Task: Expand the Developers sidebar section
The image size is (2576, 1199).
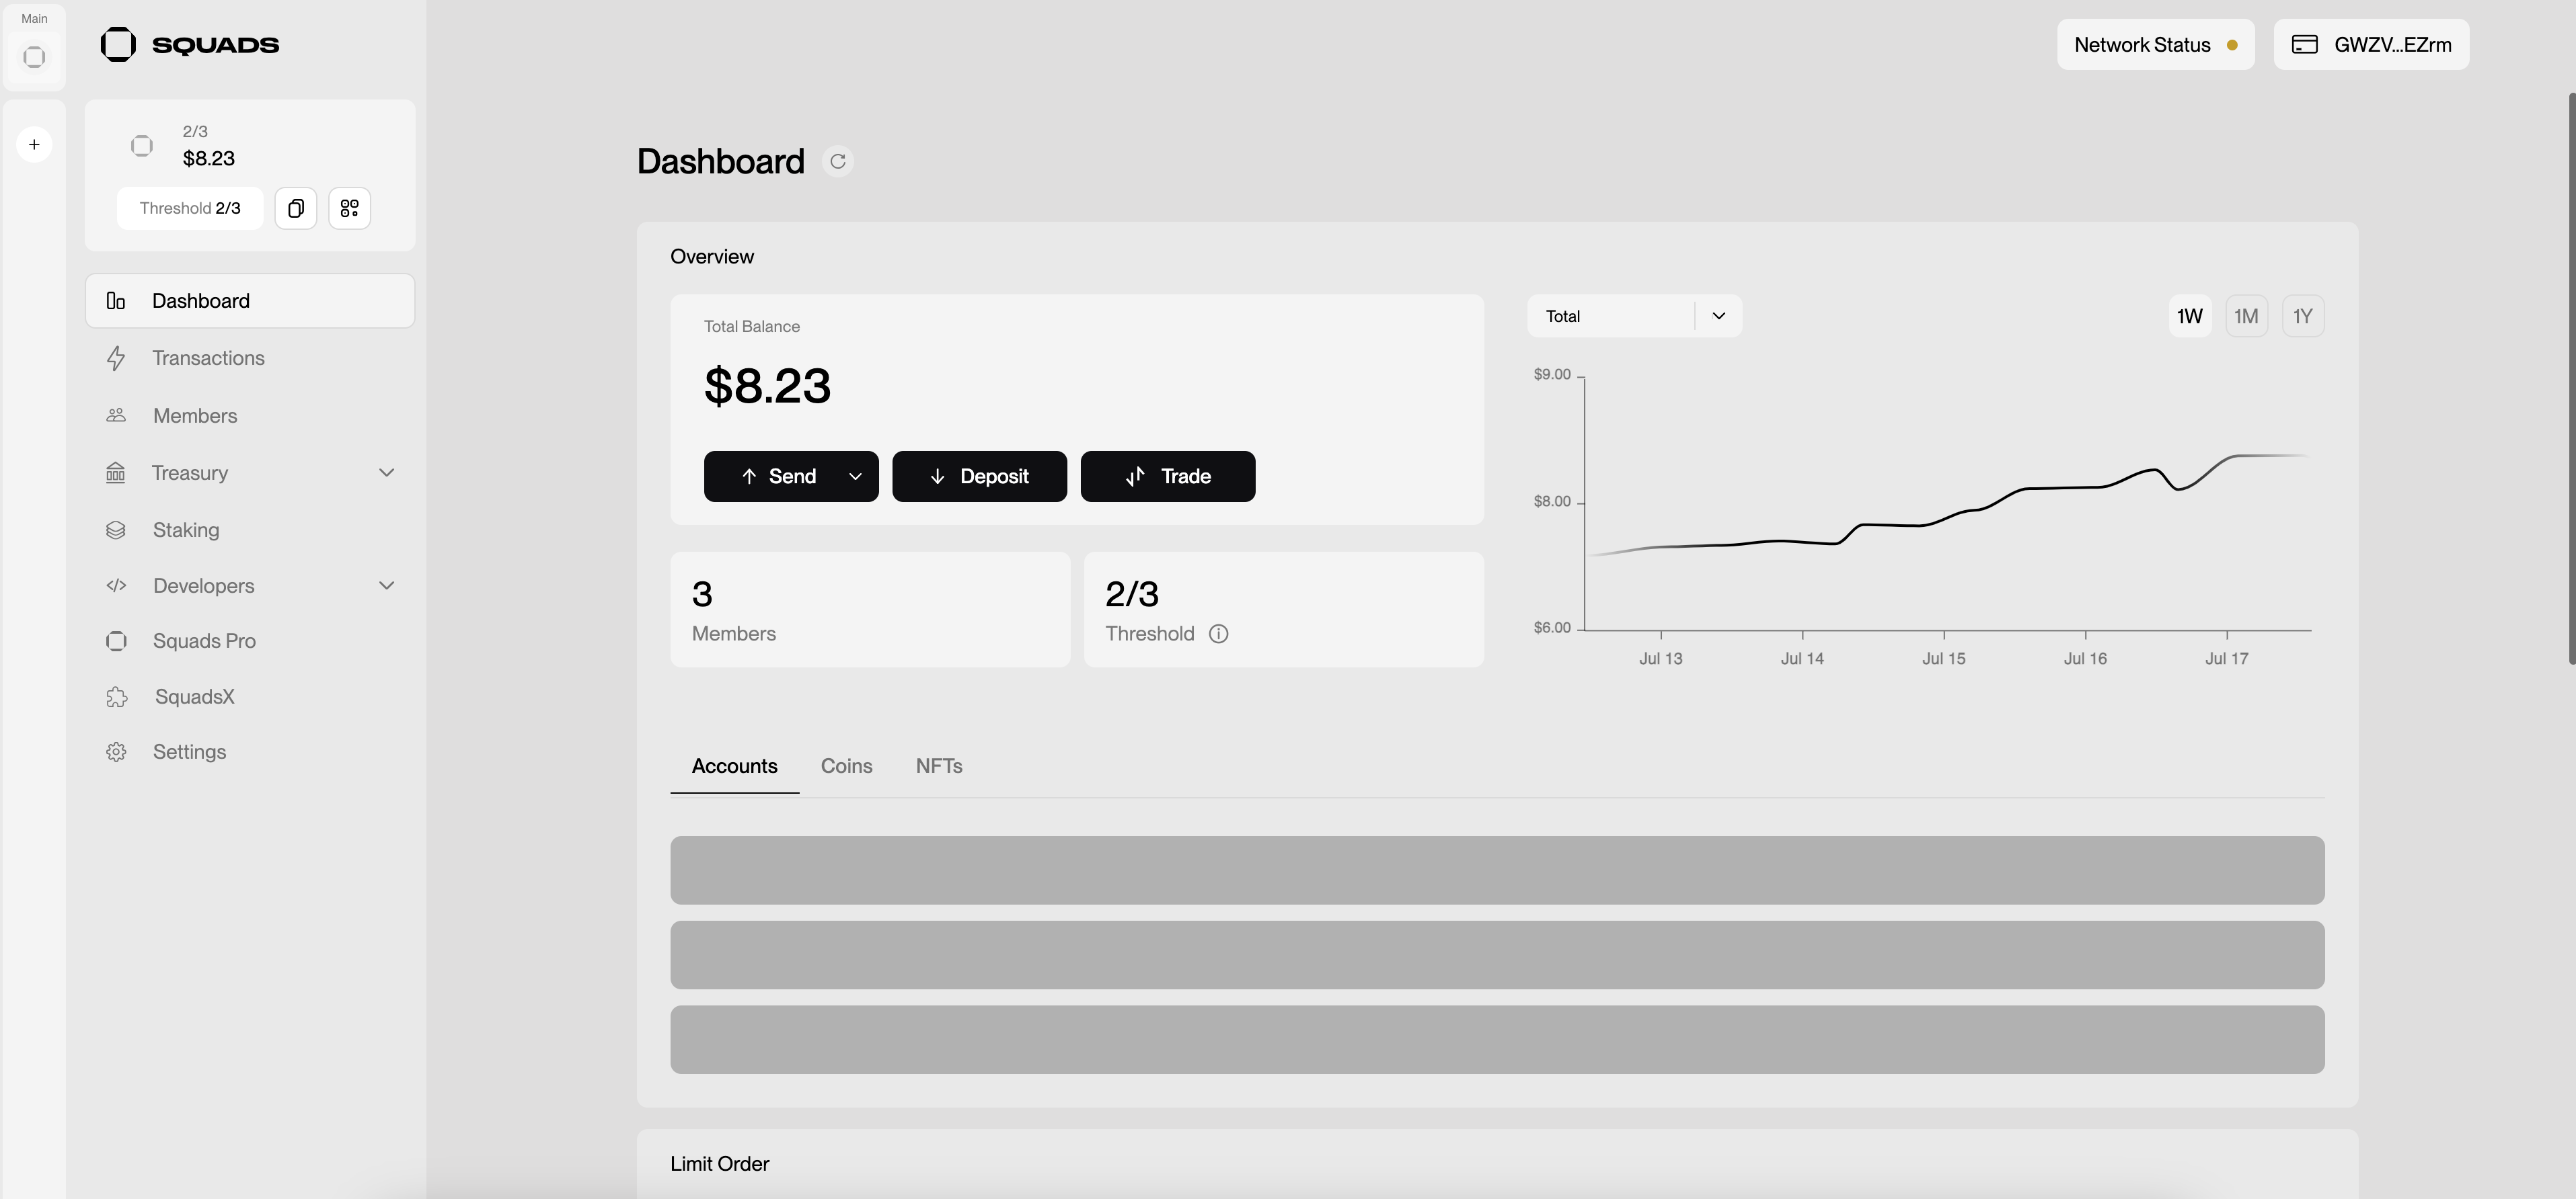Action: point(386,585)
